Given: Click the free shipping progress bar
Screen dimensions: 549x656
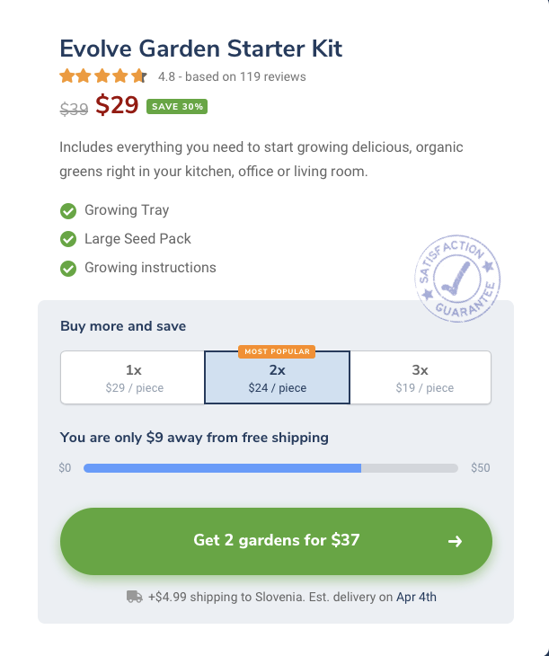Looking at the screenshot, I should [x=270, y=467].
